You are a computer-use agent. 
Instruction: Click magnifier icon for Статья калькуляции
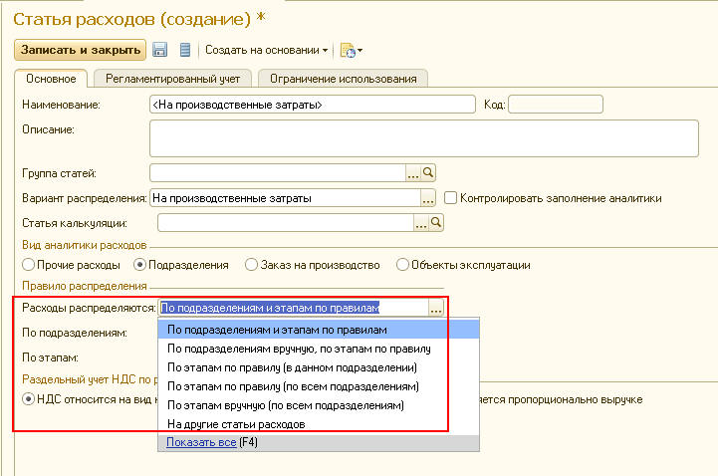(436, 223)
